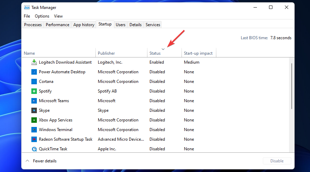This screenshot has width=310, height=172.
Task: Collapse view with Fewer details chevron
Action: [x=28, y=161]
